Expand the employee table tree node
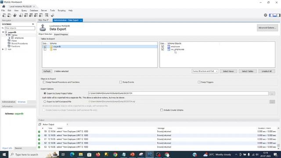 coord(10,38)
